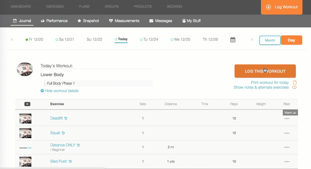This screenshot has height=169, width=311.
Task: Click the history icon beside Squat
Action: pos(63,133)
